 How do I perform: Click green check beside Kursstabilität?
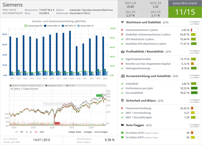pos(122,93)
